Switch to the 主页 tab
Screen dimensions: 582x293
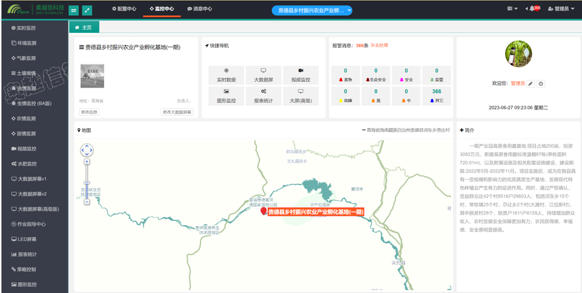click(x=84, y=27)
